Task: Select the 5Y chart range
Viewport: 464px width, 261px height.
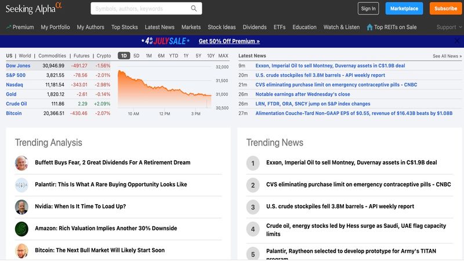Action: (x=198, y=56)
